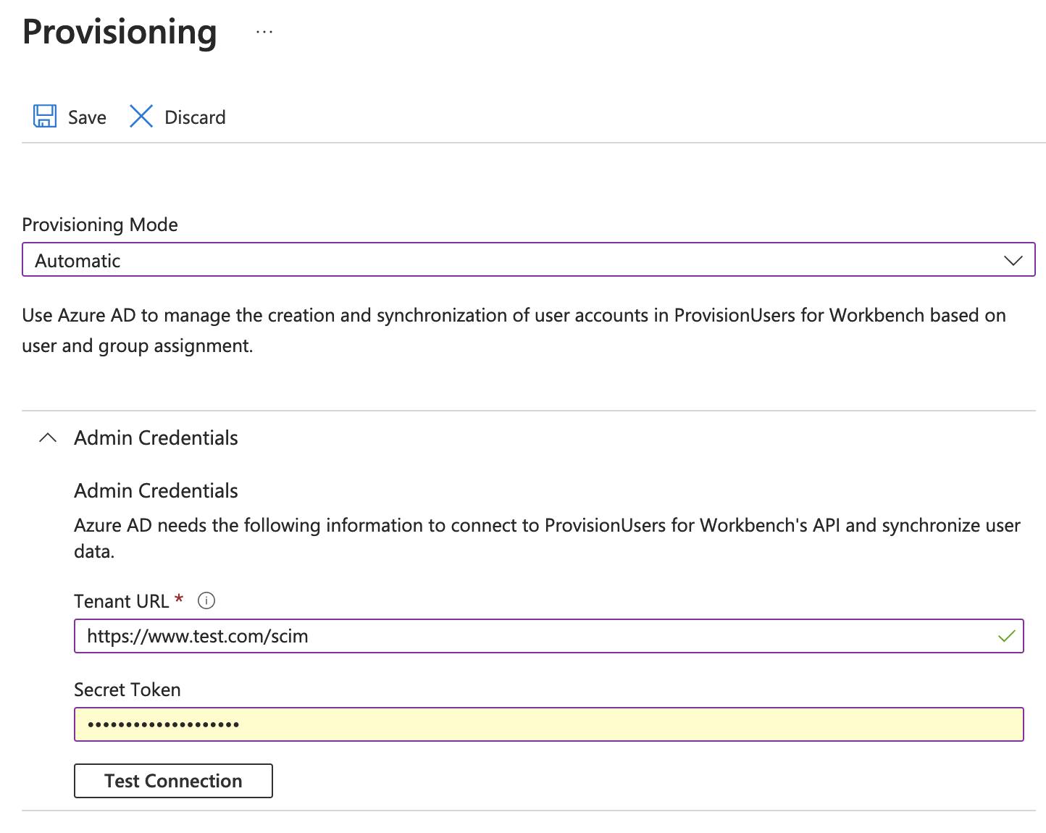Click the Discard label in the toolbar

pyautogui.click(x=195, y=117)
